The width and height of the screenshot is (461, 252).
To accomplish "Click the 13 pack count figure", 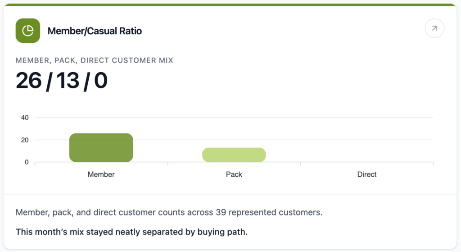I will [x=68, y=81].
